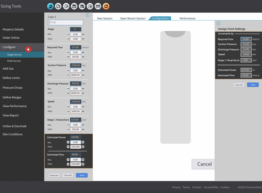Collapse the Case 1 panel with left arrow
This screenshot has width=262, height=193.
tap(87, 15)
